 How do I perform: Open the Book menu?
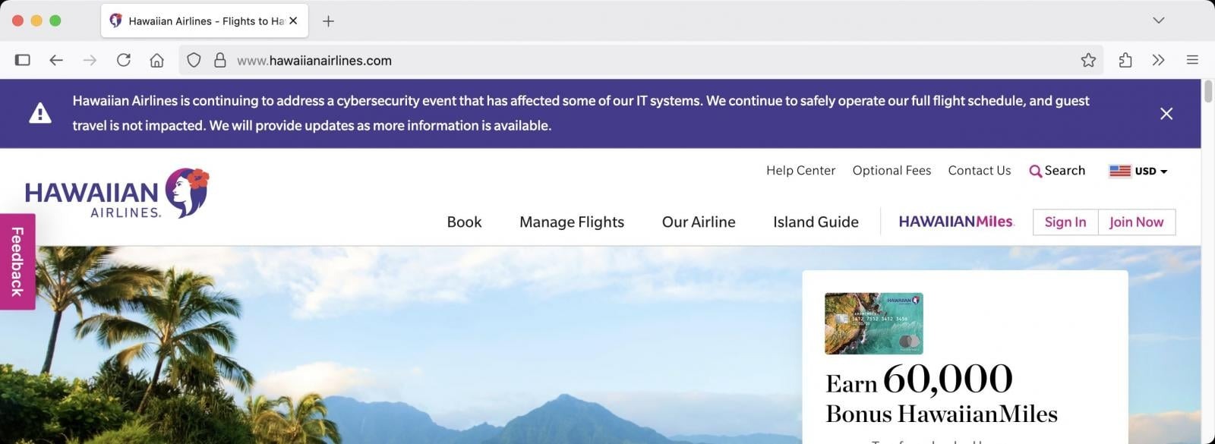(464, 222)
